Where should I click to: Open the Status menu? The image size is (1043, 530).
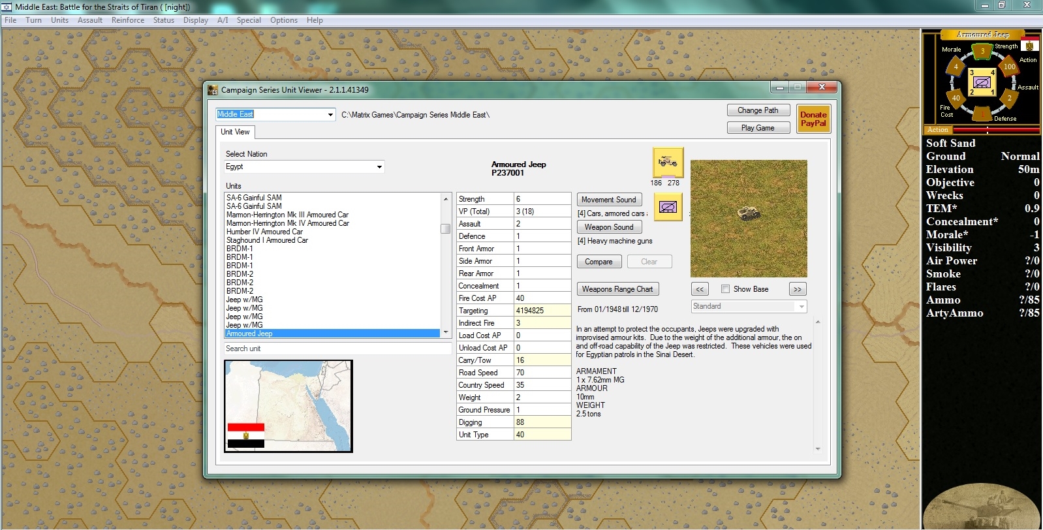coord(164,20)
